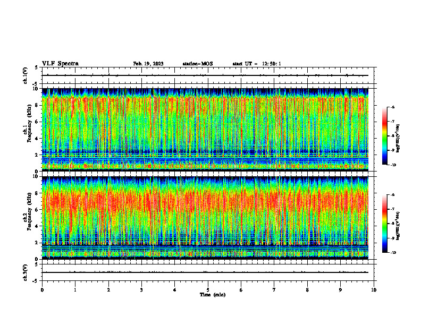Click the time axis tick label "3"
Screen dimensions: 421x325
(141, 290)
